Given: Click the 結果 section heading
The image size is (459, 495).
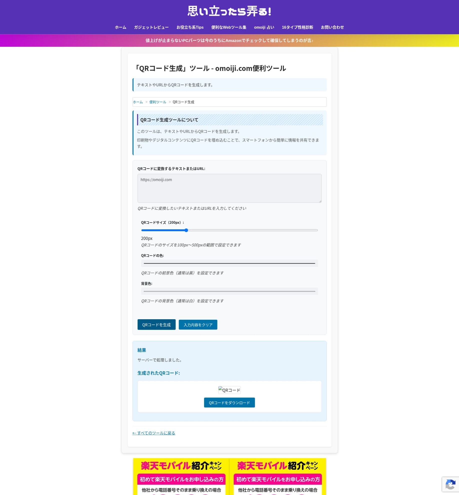Looking at the screenshot, I should tap(142, 350).
